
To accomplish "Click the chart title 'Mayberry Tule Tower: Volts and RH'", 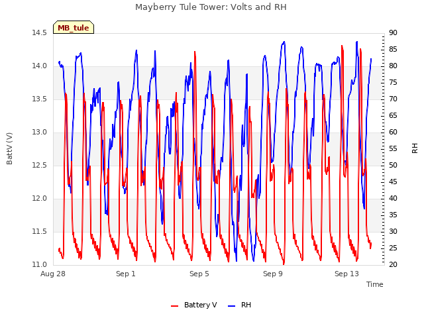I will pos(211,7).
